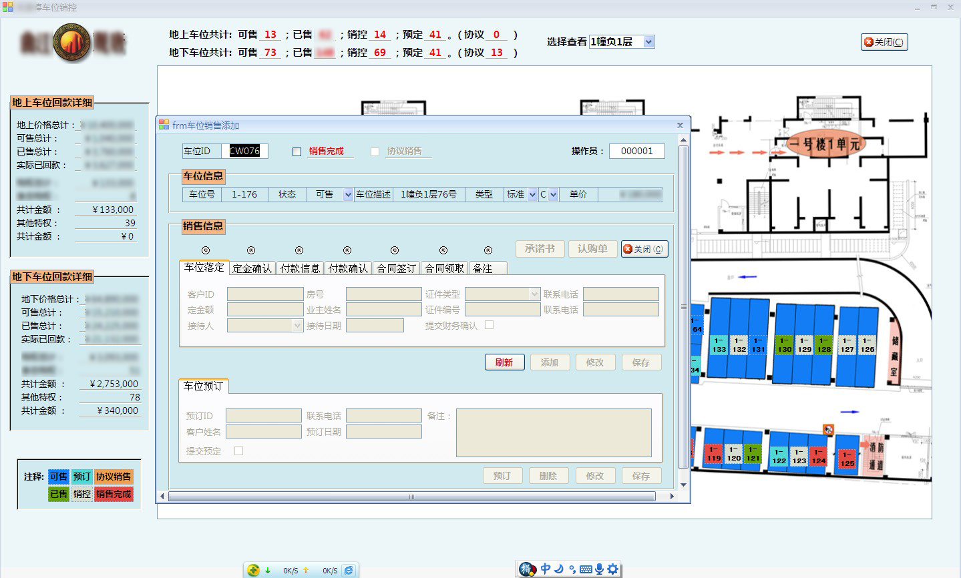Click the company logo emblem
This screenshot has width=961, height=578.
(x=71, y=43)
